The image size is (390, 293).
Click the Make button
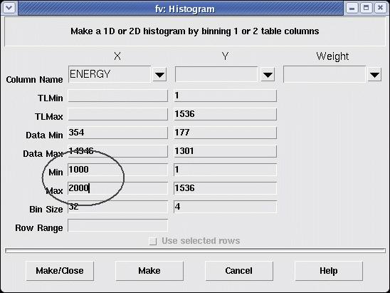149,271
